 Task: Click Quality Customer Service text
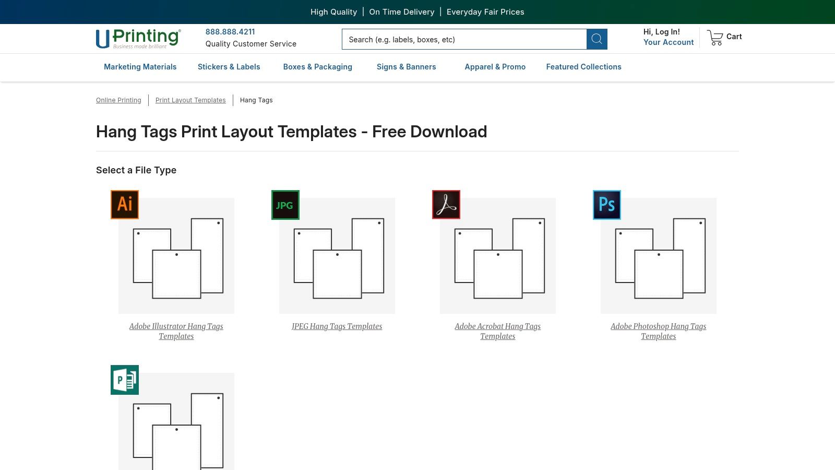[x=251, y=44]
